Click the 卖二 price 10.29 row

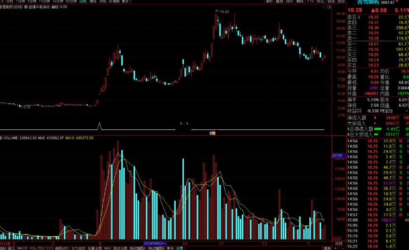click(378, 33)
